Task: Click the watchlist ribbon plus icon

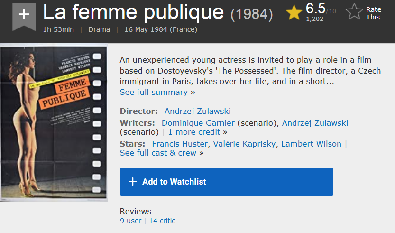Action: pyautogui.click(x=24, y=16)
